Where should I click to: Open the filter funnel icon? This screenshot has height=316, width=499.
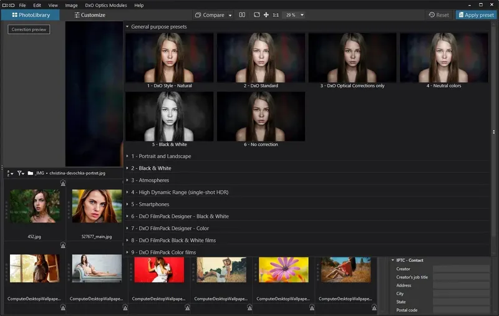click(21, 173)
